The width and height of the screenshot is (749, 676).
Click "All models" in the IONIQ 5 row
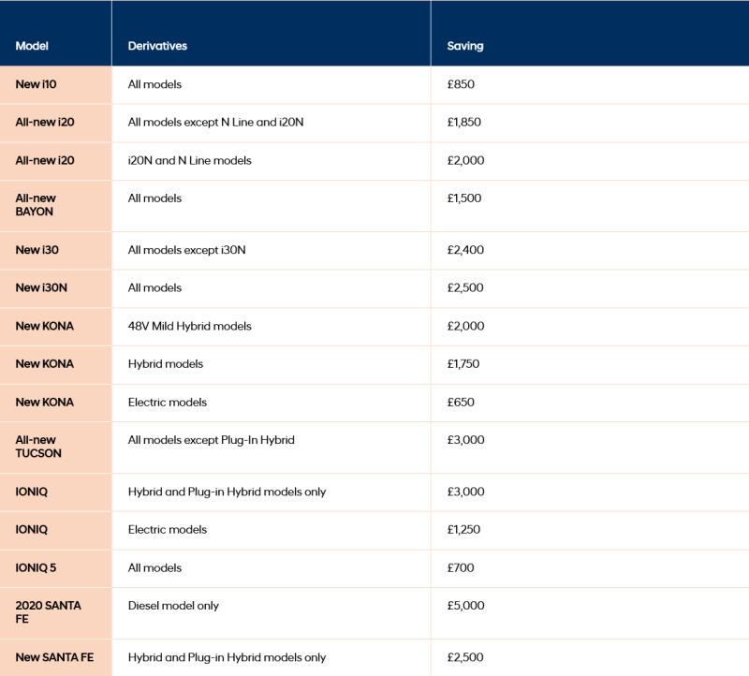point(154,567)
